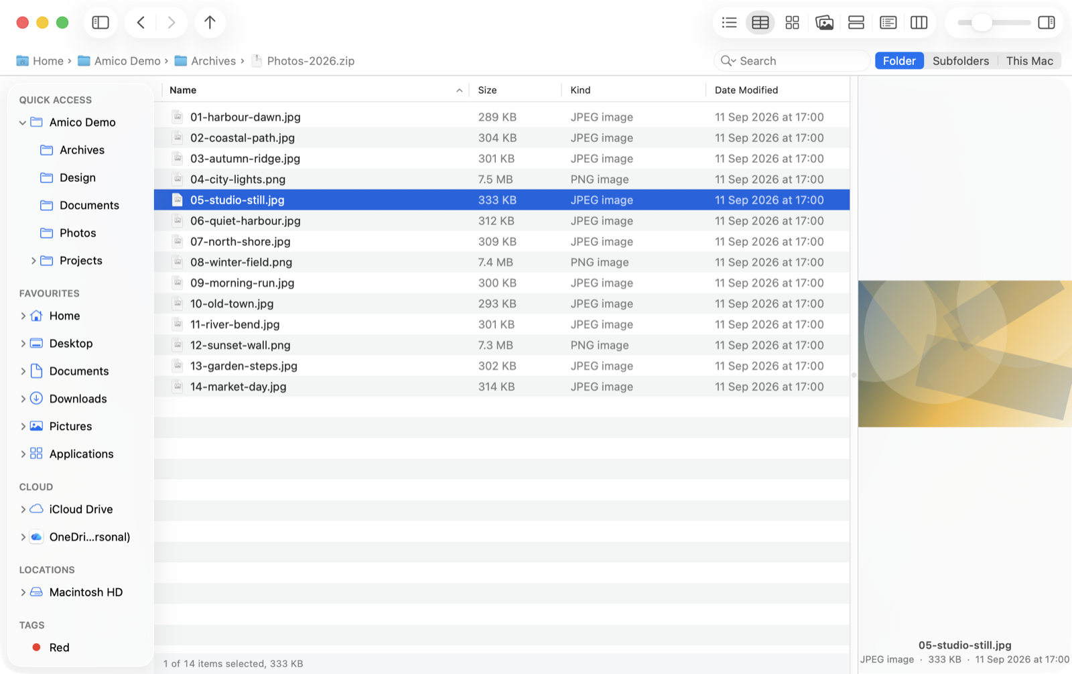Set the search scope to Folder

(899, 61)
